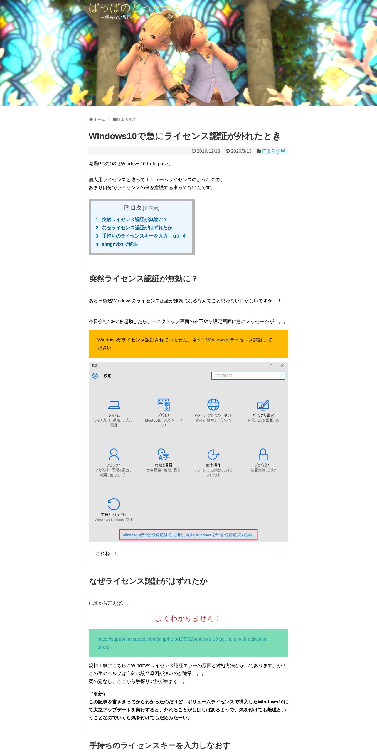Click the heading なぜライセンス認証がはずれたか
Viewport: 377px width, 754px height.
click(148, 581)
